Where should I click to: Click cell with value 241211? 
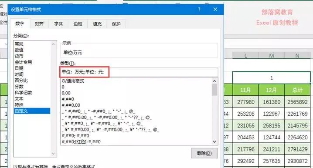click(272, 149)
